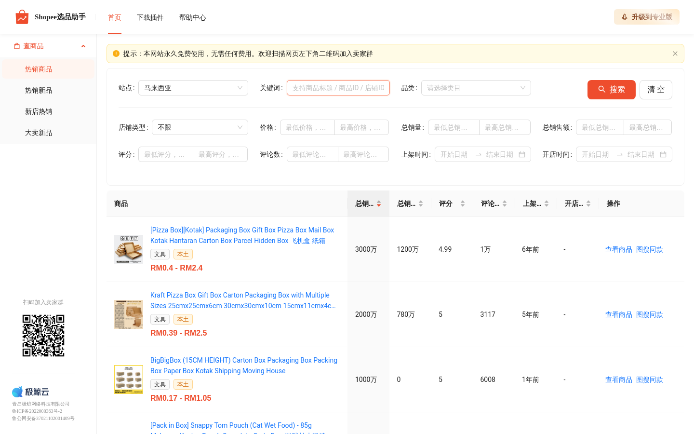
Task: Open Pizza Box Kotak Packaging product link
Action: 242,235
